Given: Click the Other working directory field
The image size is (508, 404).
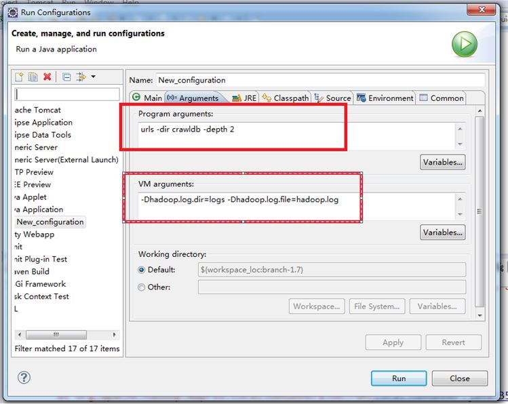Looking at the screenshot, I should tap(332, 287).
